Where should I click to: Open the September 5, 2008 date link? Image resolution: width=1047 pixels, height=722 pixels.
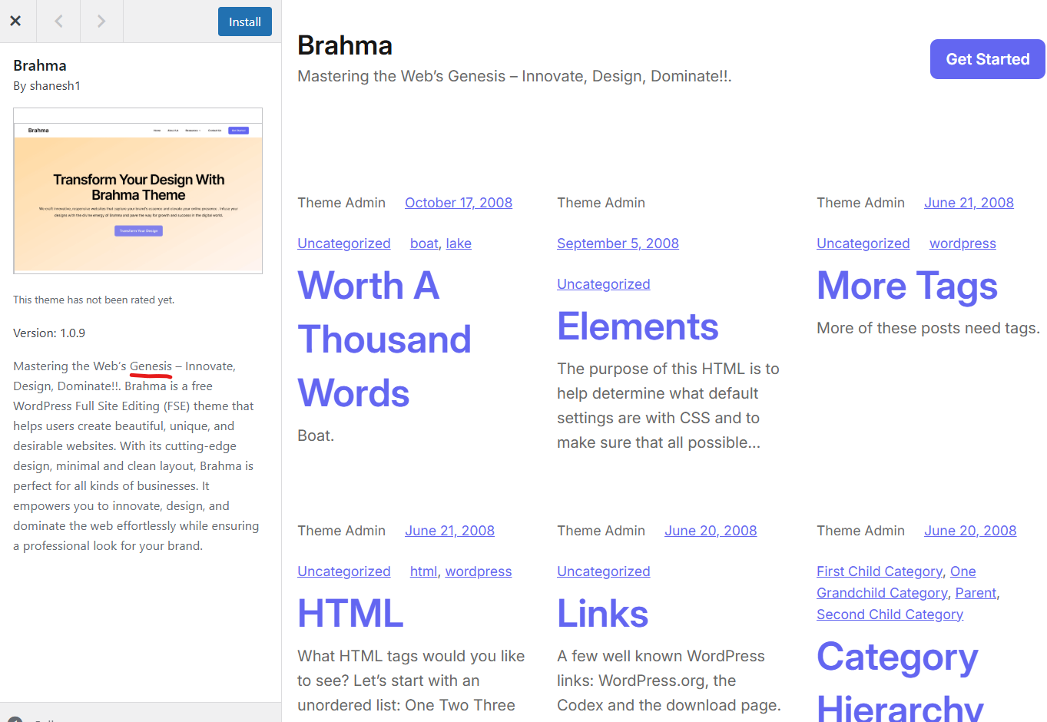[x=618, y=243]
